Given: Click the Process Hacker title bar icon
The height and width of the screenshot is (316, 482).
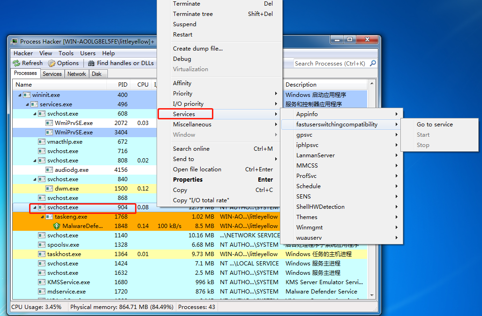Looking at the screenshot, I should pyautogui.click(x=14, y=41).
